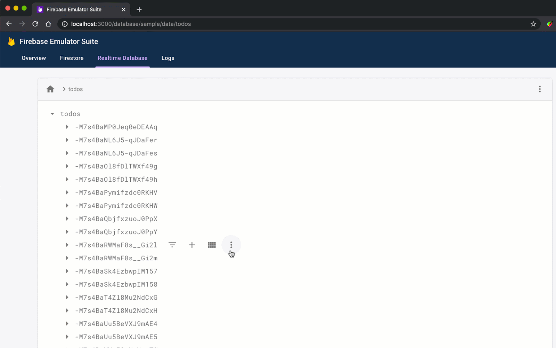Expand node -M7s4BaT4Zl8Mu2NdCxH

tap(67, 310)
